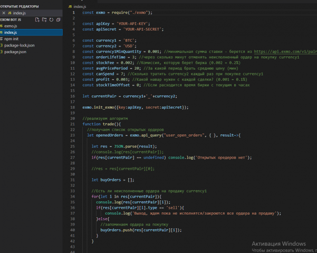Image resolution: width=317 pixels, height=253 pixels.
Task: Collapse the EXOM BOT JS project section
Action: tap(11, 19)
